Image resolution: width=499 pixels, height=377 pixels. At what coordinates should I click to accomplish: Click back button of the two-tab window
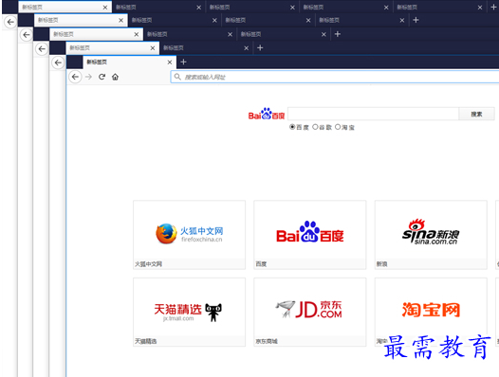(58, 63)
